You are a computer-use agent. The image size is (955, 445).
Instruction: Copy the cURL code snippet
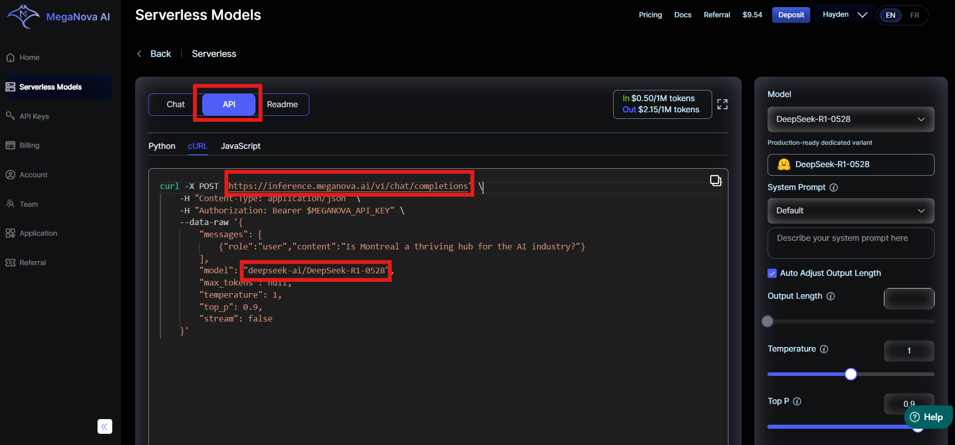point(715,180)
